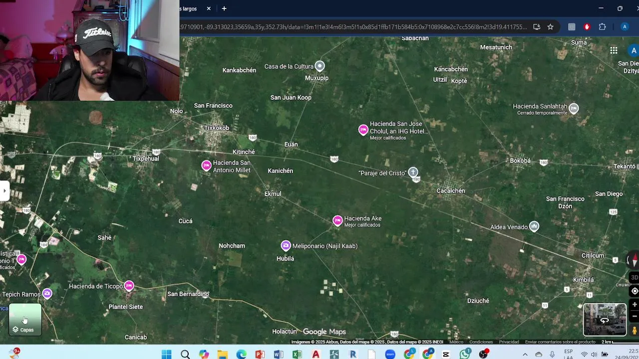Click the Muxupip town label

coord(317,78)
